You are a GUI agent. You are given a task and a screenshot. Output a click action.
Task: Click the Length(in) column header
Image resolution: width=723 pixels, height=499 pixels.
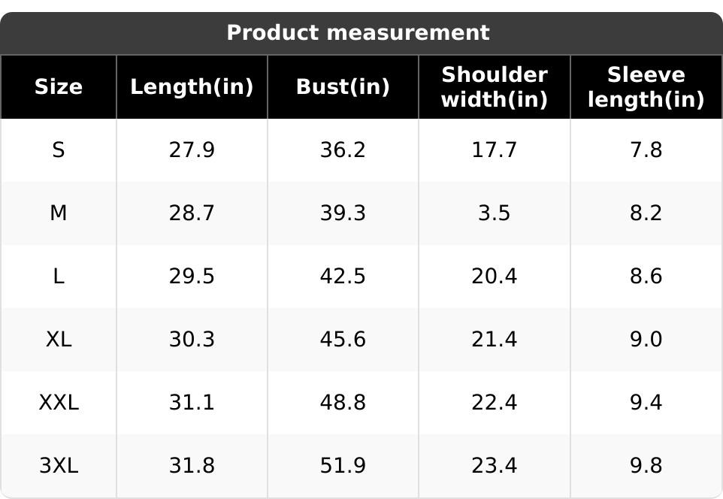pyautogui.click(x=192, y=87)
